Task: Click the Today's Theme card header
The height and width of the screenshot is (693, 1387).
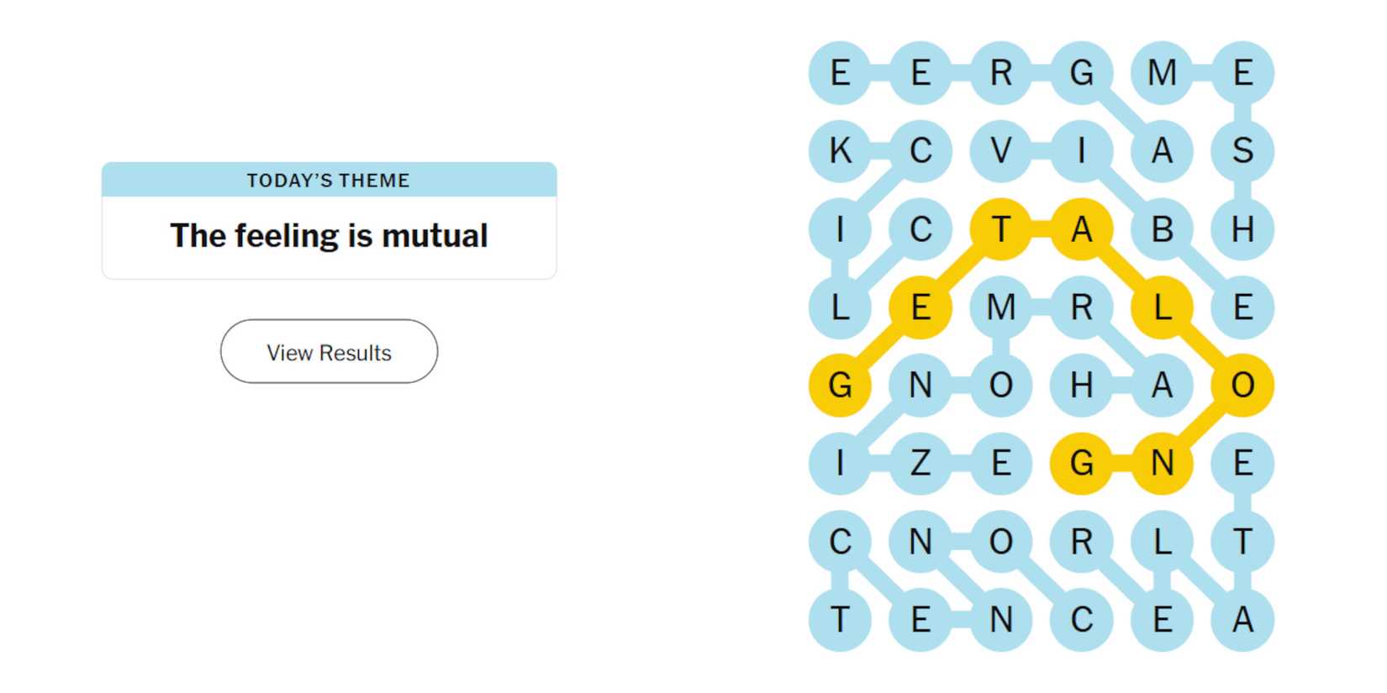Action: (x=329, y=180)
